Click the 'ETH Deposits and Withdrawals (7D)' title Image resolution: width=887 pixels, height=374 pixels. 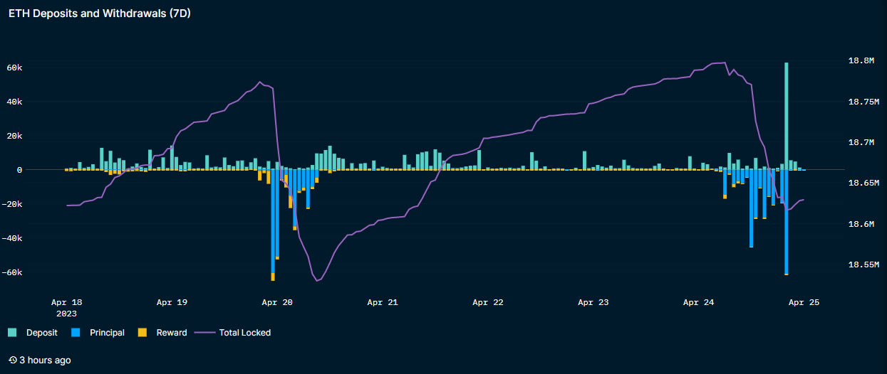click(x=99, y=14)
